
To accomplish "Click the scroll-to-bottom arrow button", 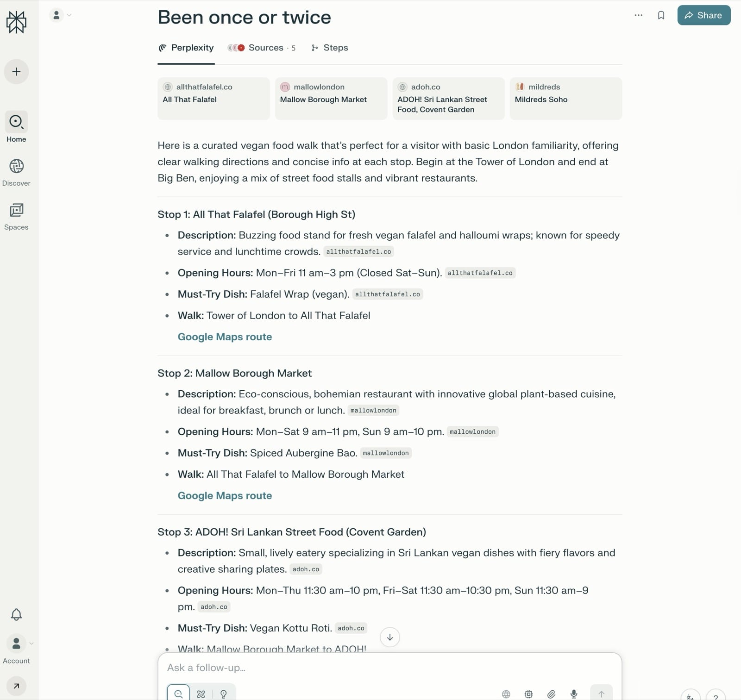I will (x=390, y=637).
